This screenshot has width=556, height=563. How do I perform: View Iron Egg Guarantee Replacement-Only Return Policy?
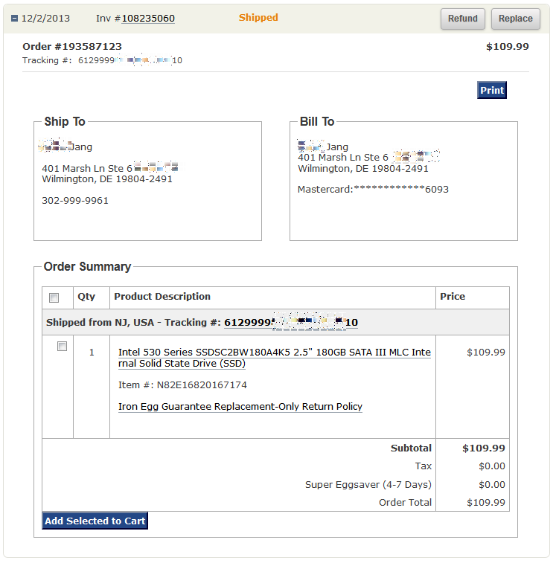pos(240,407)
